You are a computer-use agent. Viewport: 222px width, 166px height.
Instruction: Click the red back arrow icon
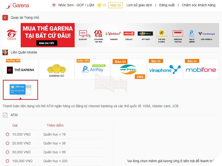(5, 18)
